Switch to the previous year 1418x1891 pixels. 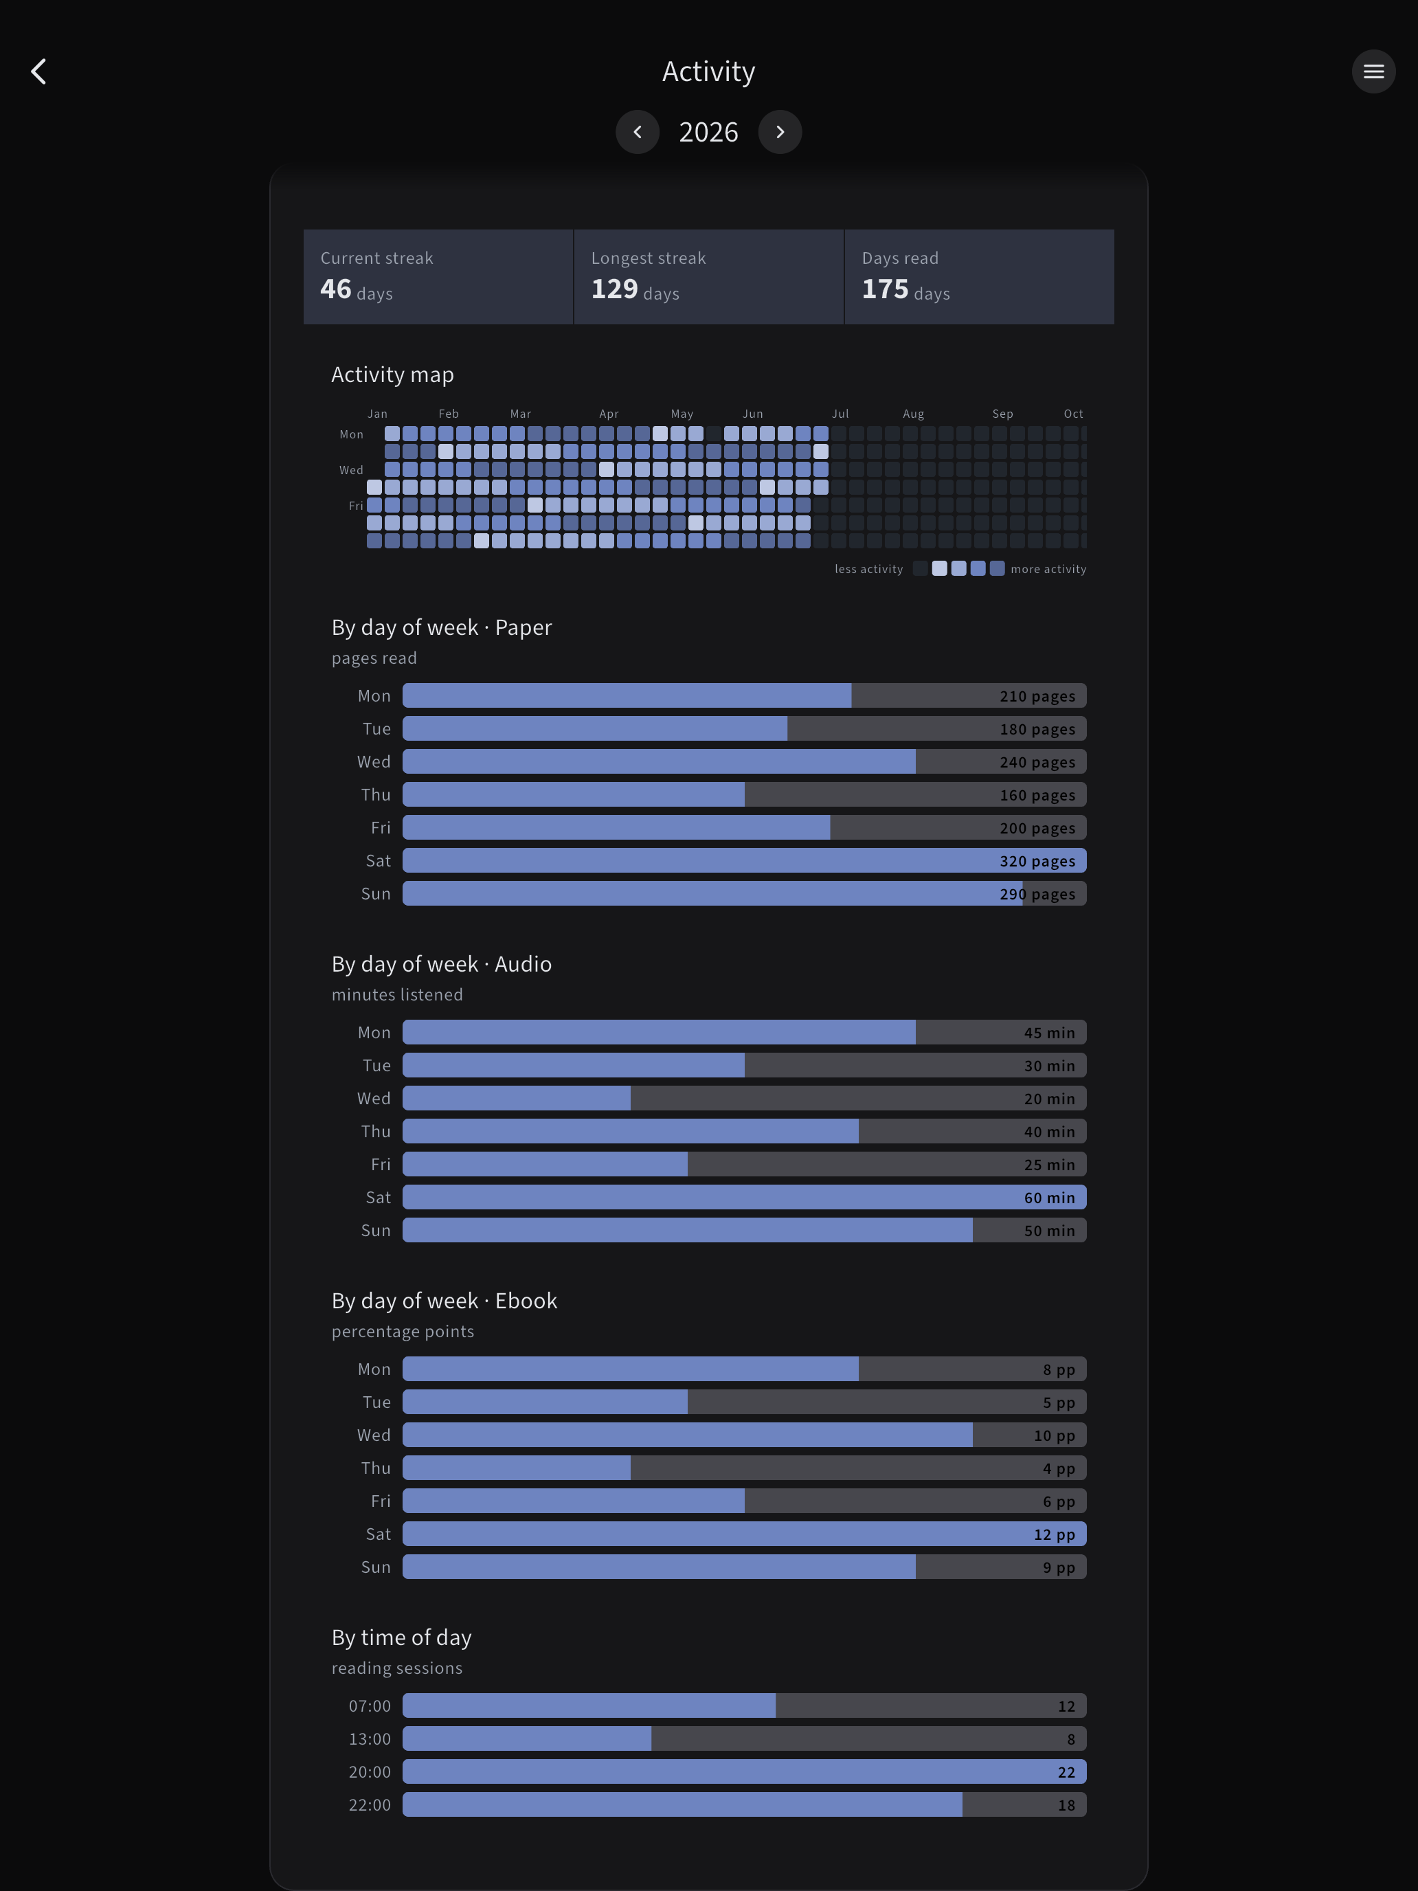pyautogui.click(x=637, y=132)
